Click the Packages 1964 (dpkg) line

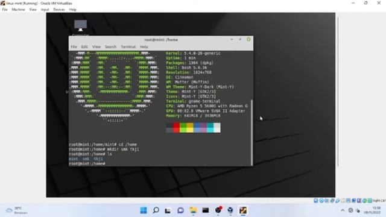point(190,63)
